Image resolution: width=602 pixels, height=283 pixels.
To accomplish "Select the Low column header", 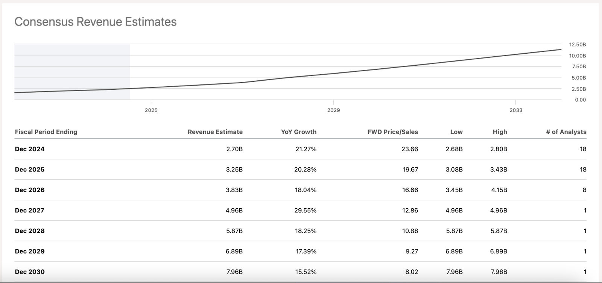I will (456, 132).
